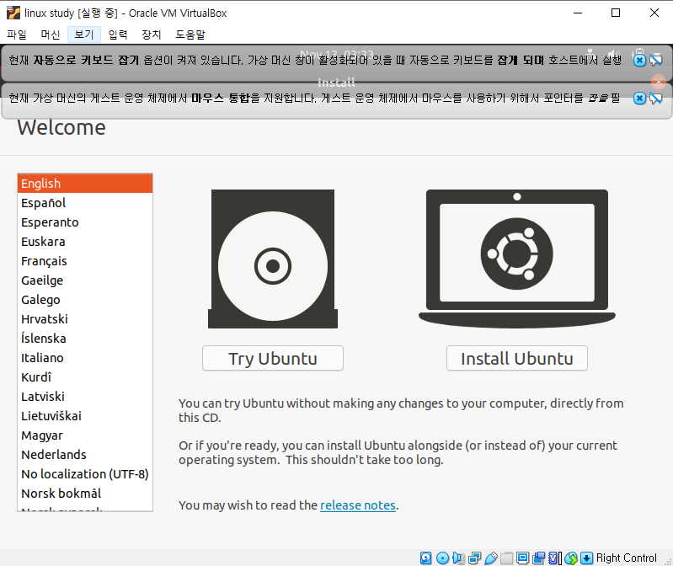Select Euskara in the language list
673x566 pixels.
85,242
